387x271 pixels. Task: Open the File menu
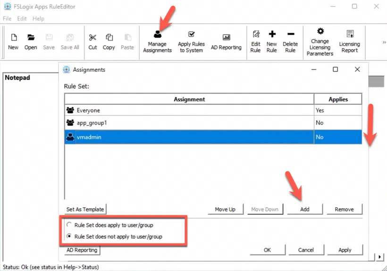point(7,18)
